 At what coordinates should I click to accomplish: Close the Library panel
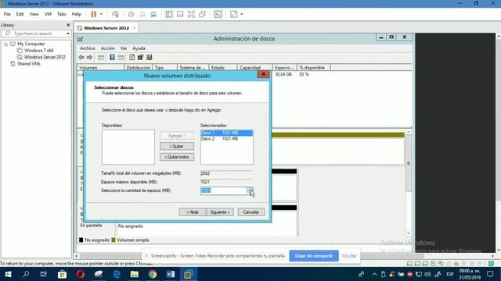coord(68,25)
